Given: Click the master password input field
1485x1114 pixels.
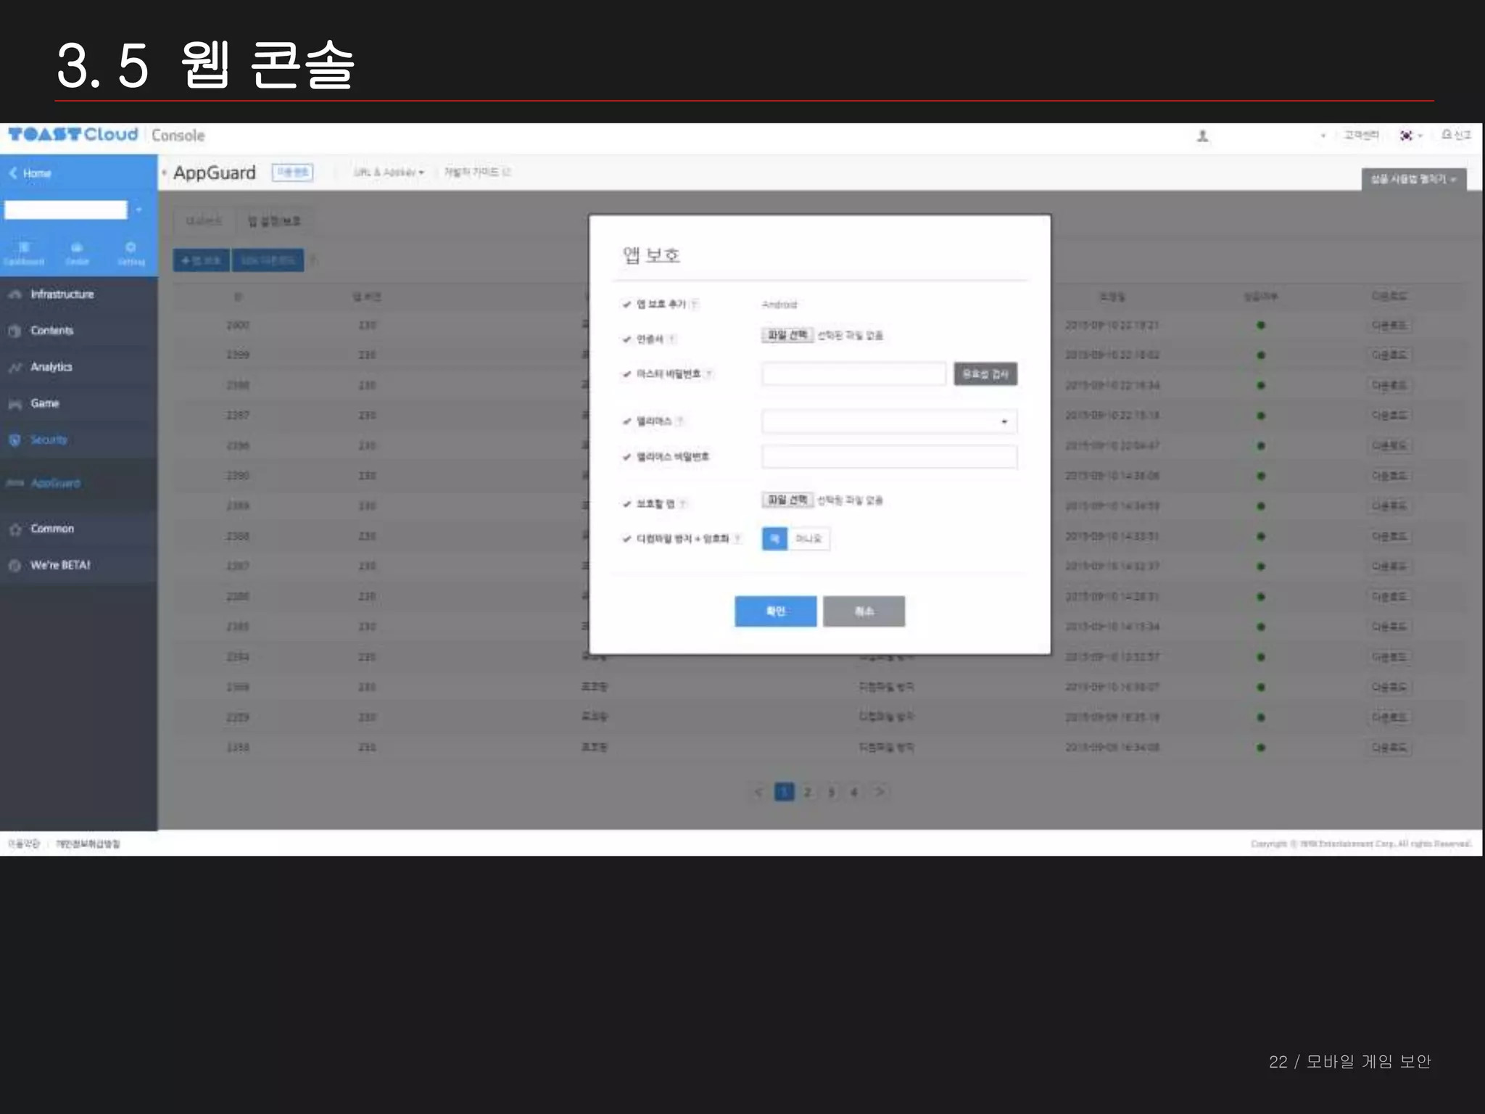Looking at the screenshot, I should [853, 374].
